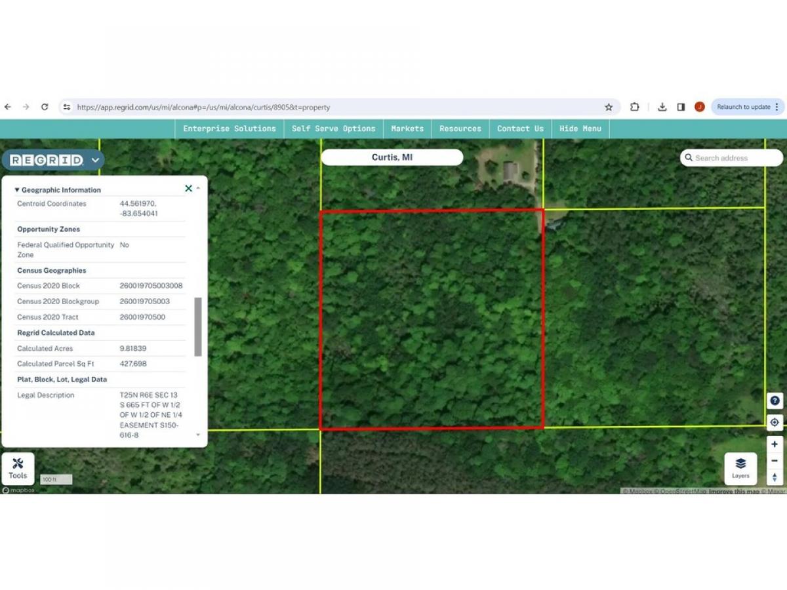Collapse the Geographic Information section

(18, 190)
